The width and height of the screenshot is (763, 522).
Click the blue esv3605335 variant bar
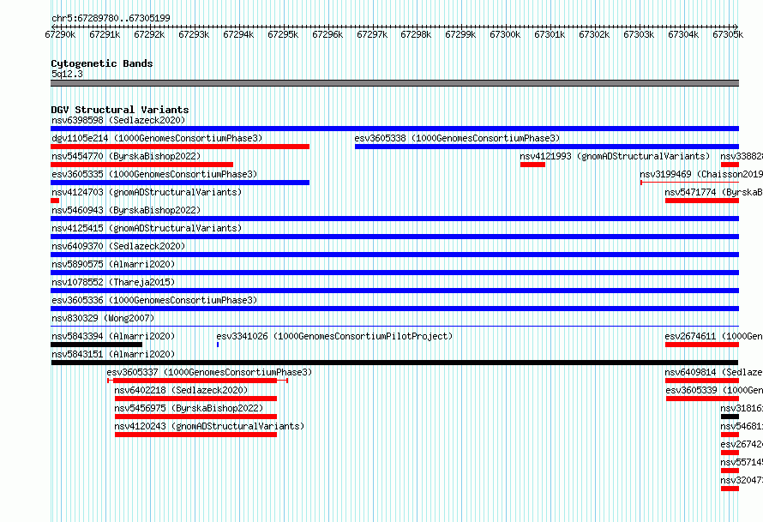(180, 183)
